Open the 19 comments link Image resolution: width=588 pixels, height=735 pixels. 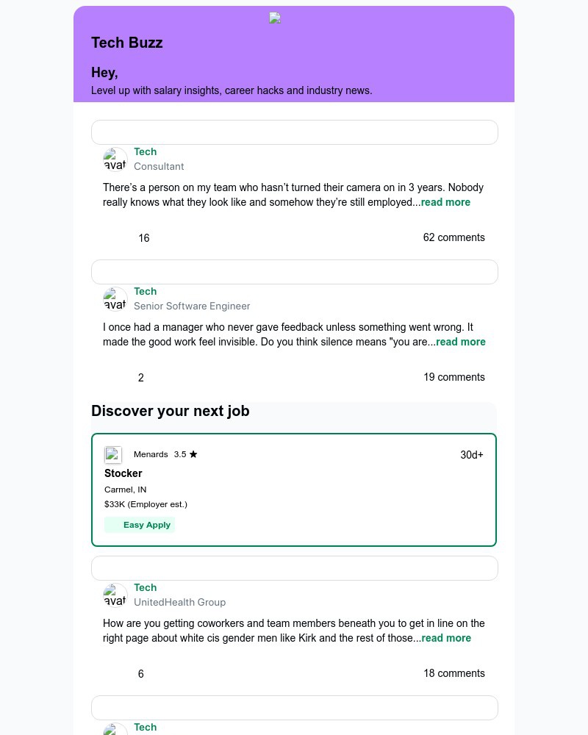(x=453, y=377)
